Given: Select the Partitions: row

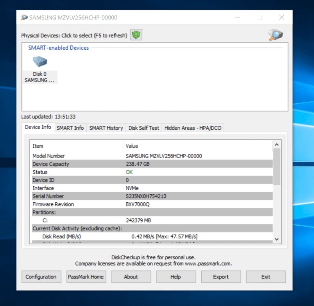Looking at the screenshot, I should click(152, 212).
